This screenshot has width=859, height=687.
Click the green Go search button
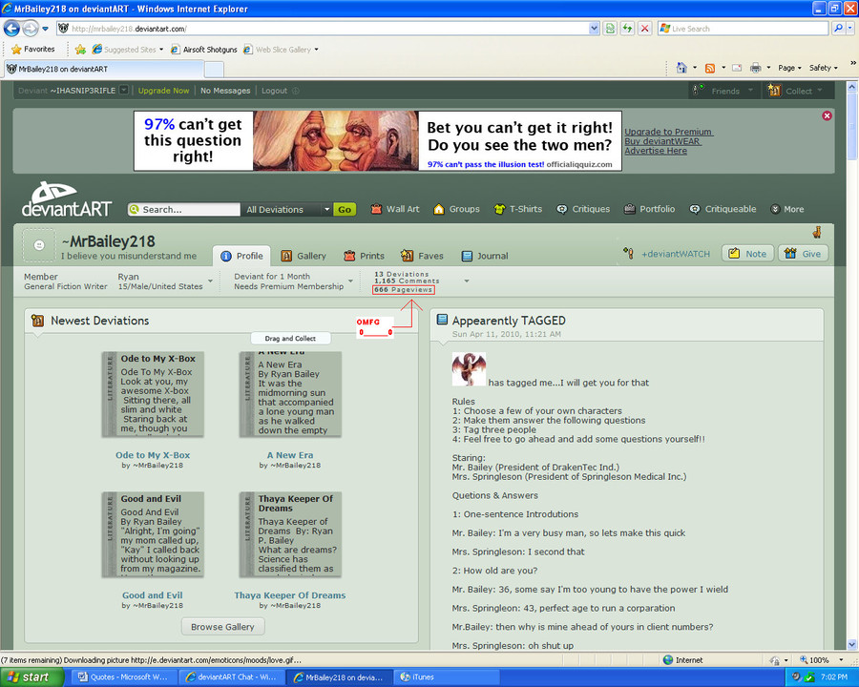345,209
